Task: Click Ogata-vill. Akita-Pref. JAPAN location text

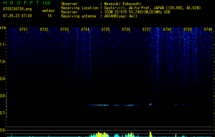Action: (x=152, y=8)
